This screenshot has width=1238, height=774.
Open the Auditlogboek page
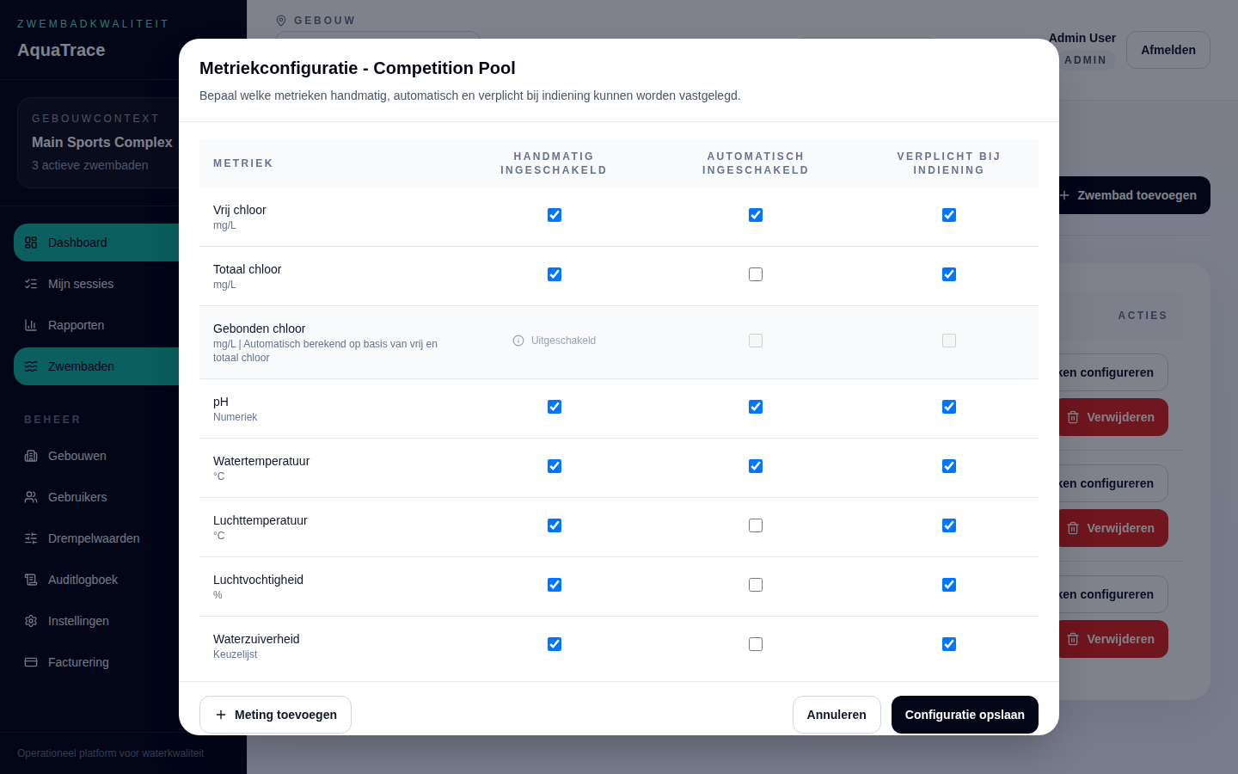(x=96, y=580)
